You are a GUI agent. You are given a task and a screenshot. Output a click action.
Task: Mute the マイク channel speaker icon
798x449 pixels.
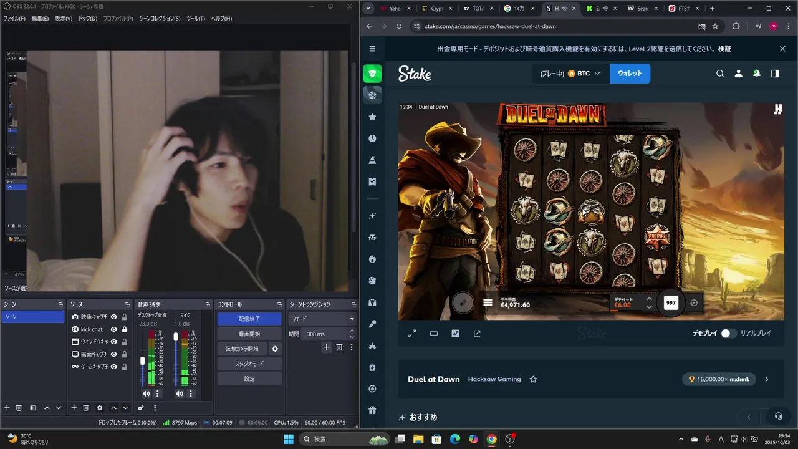[x=180, y=393]
